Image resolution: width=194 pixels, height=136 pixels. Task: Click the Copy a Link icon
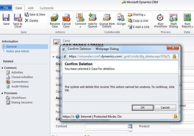[130, 20]
